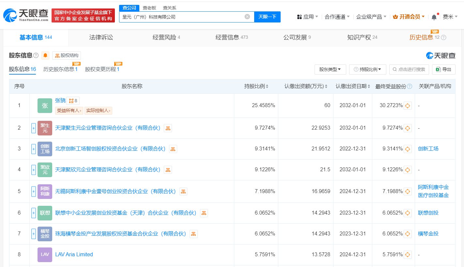Open the equity graph icon beside 张骁
This screenshot has height=267, width=464.
tap(73, 101)
